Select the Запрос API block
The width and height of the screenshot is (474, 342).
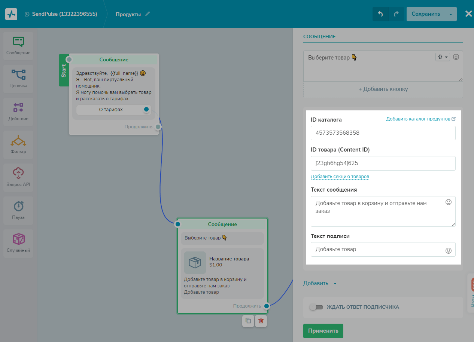tap(18, 177)
